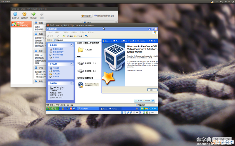Select 本地磁盘 (F:) drive icon
Image resolution: width=235 pixels, height=146 pixels.
(81, 71)
